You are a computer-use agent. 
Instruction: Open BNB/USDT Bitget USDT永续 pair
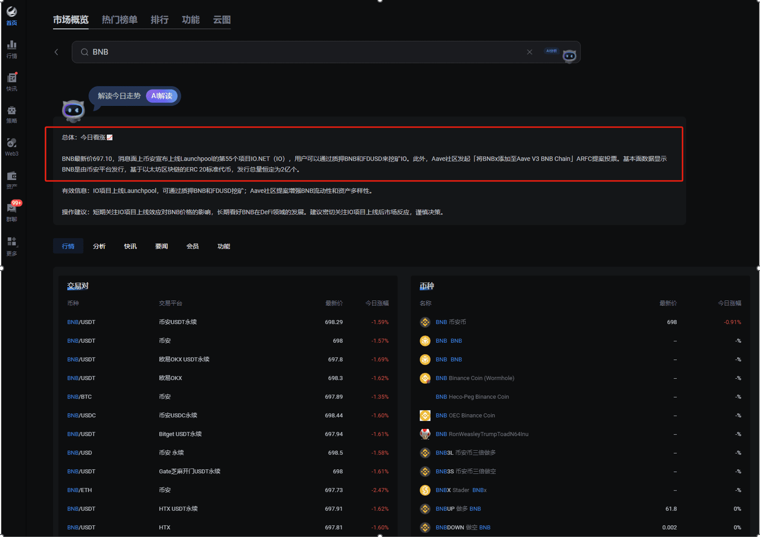point(228,434)
